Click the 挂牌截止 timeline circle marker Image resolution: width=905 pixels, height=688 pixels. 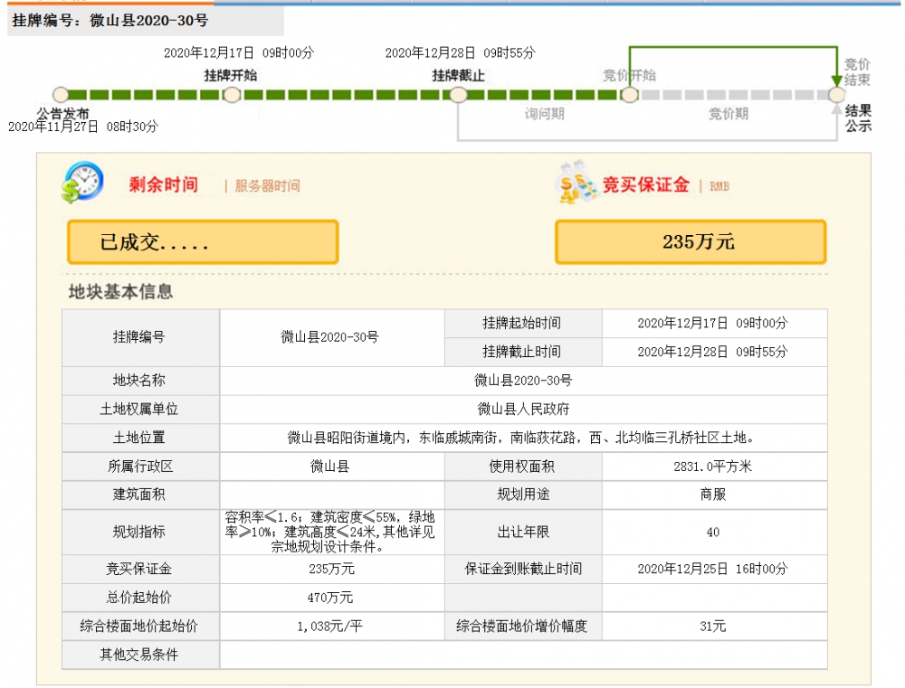pos(458,95)
